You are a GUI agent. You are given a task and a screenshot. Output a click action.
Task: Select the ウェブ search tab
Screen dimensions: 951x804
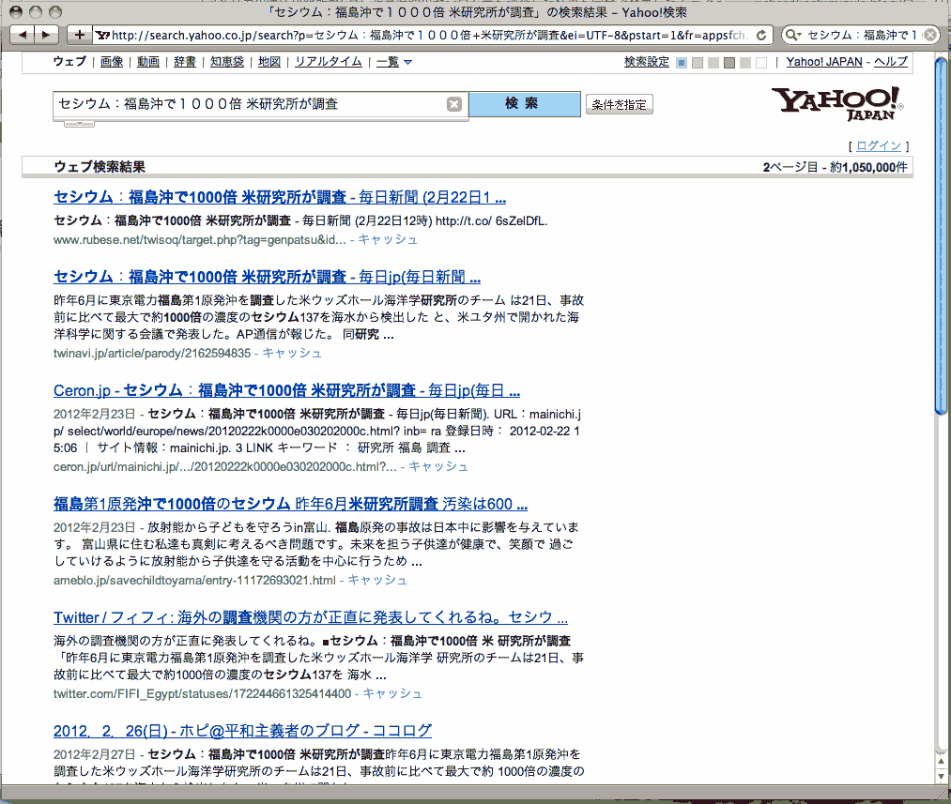(x=69, y=62)
